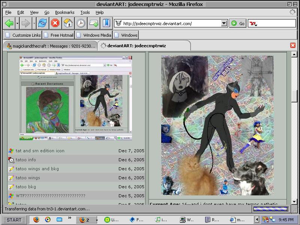This screenshot has width=300, height=225.
Task: Reload the page with the refresh icon
Action: point(42,23)
